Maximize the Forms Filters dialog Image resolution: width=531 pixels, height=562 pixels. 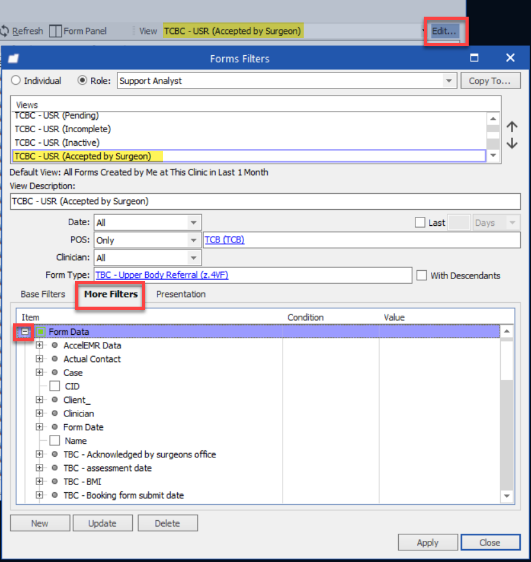474,58
